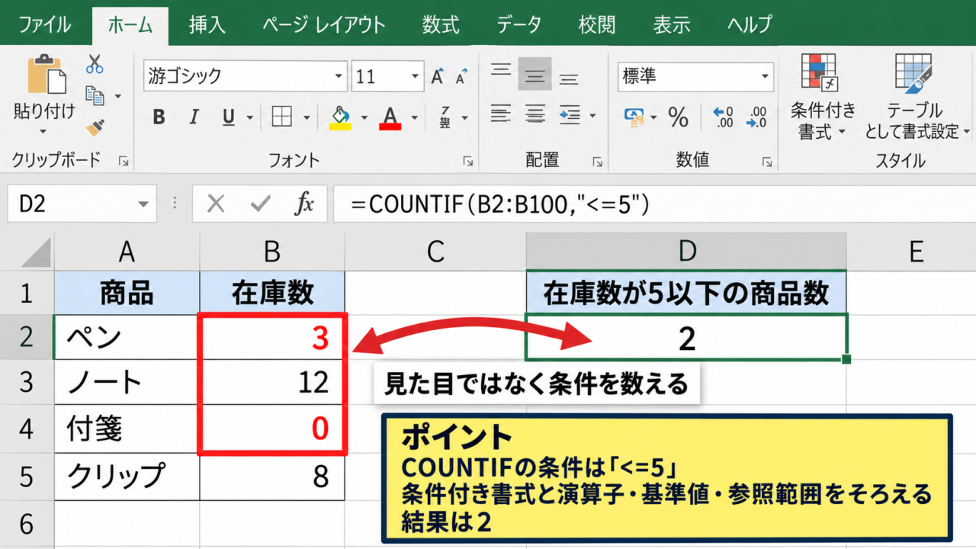Click the phonetic guide (furigana) icon

point(446,117)
